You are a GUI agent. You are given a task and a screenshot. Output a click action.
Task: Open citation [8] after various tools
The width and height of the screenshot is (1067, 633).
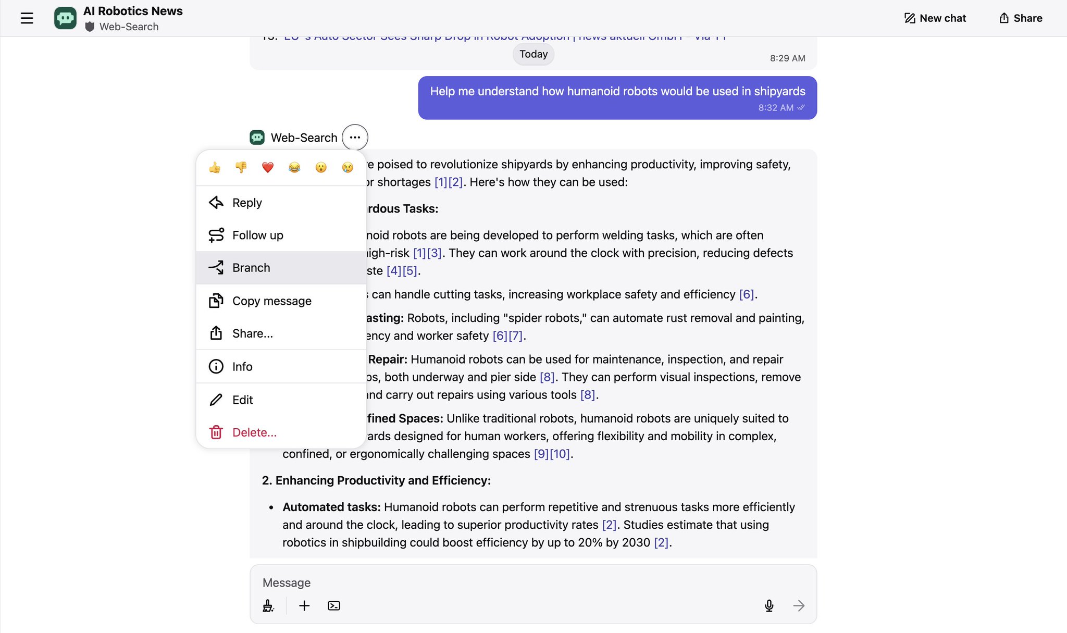point(588,395)
